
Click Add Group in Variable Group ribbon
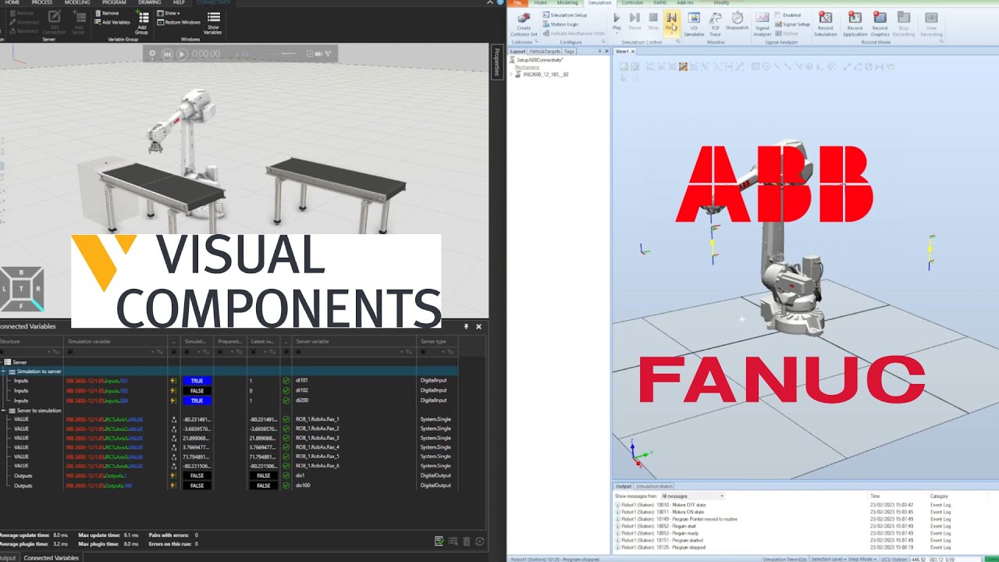(141, 22)
